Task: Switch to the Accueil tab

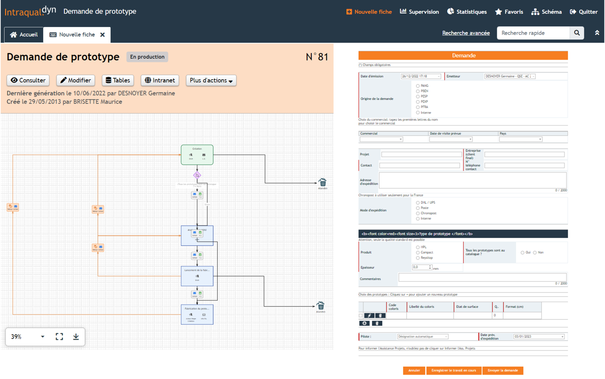Action: click(x=24, y=35)
